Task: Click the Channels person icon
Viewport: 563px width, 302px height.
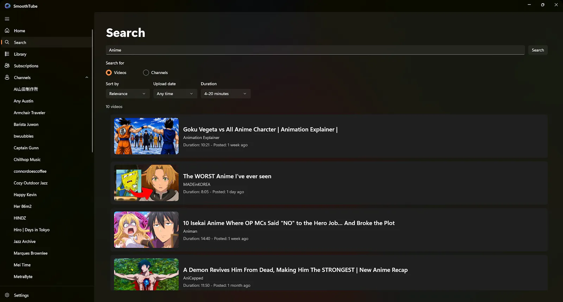Action: click(7, 77)
